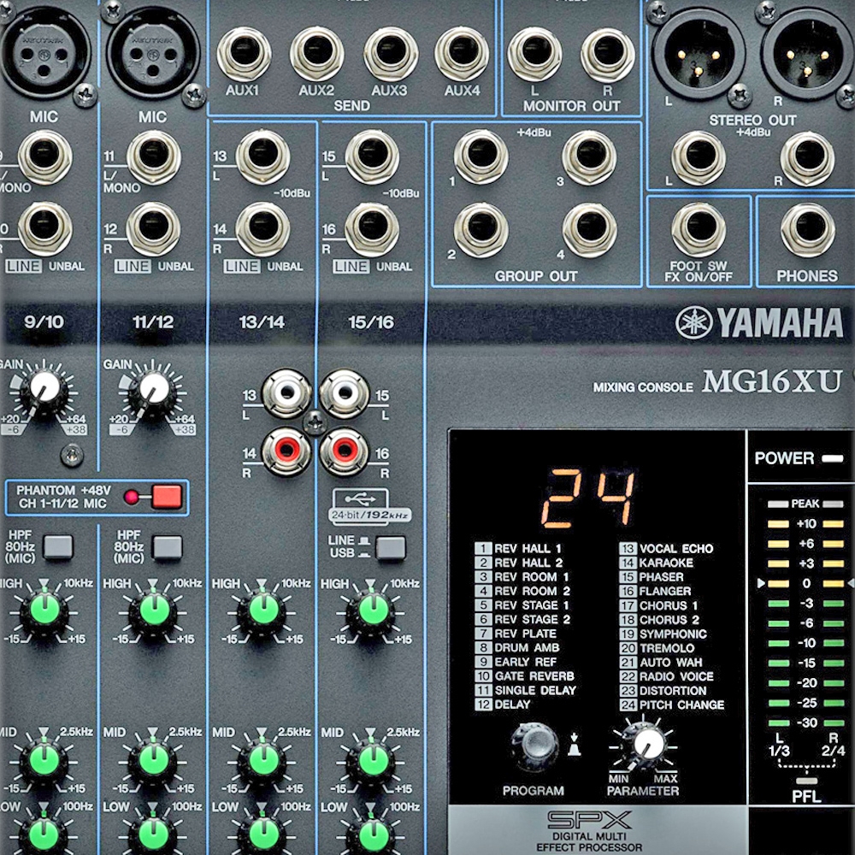Viewport: 855px width, 855px height.
Task: Adjust the PARAMETER knob
Action: point(645,745)
